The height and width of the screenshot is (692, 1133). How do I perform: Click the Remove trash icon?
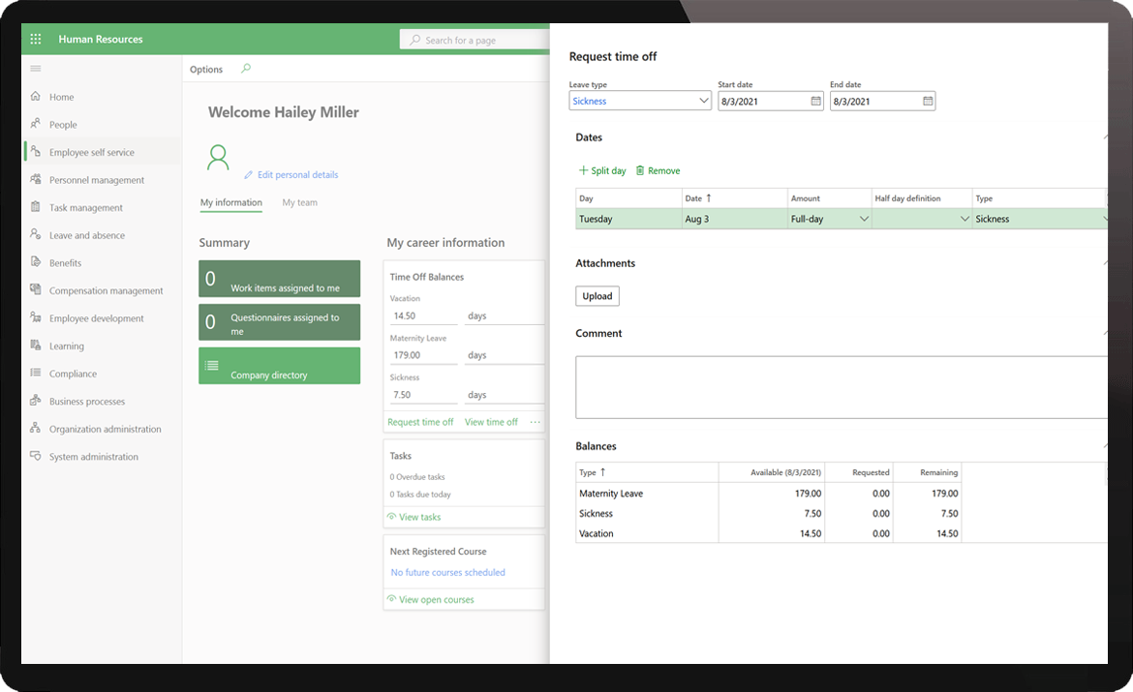click(640, 171)
